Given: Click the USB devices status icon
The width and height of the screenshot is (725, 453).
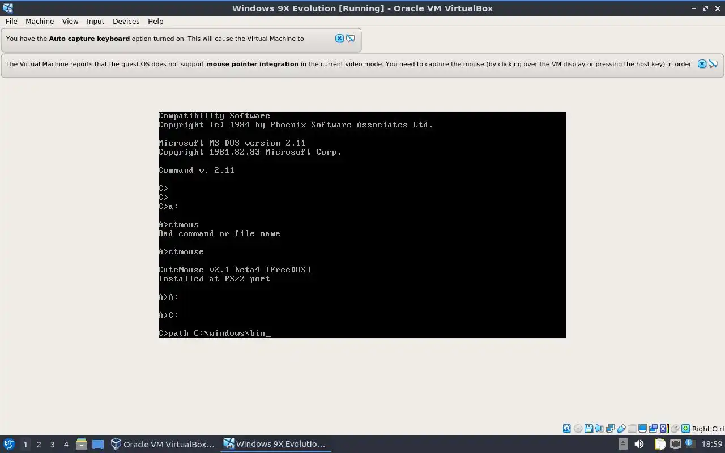Looking at the screenshot, I should [621, 429].
